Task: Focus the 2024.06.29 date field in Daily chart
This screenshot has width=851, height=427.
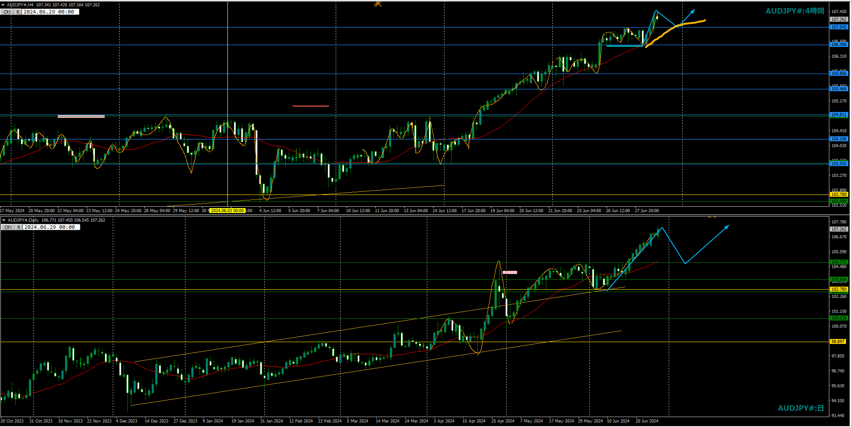Action: coord(51,227)
